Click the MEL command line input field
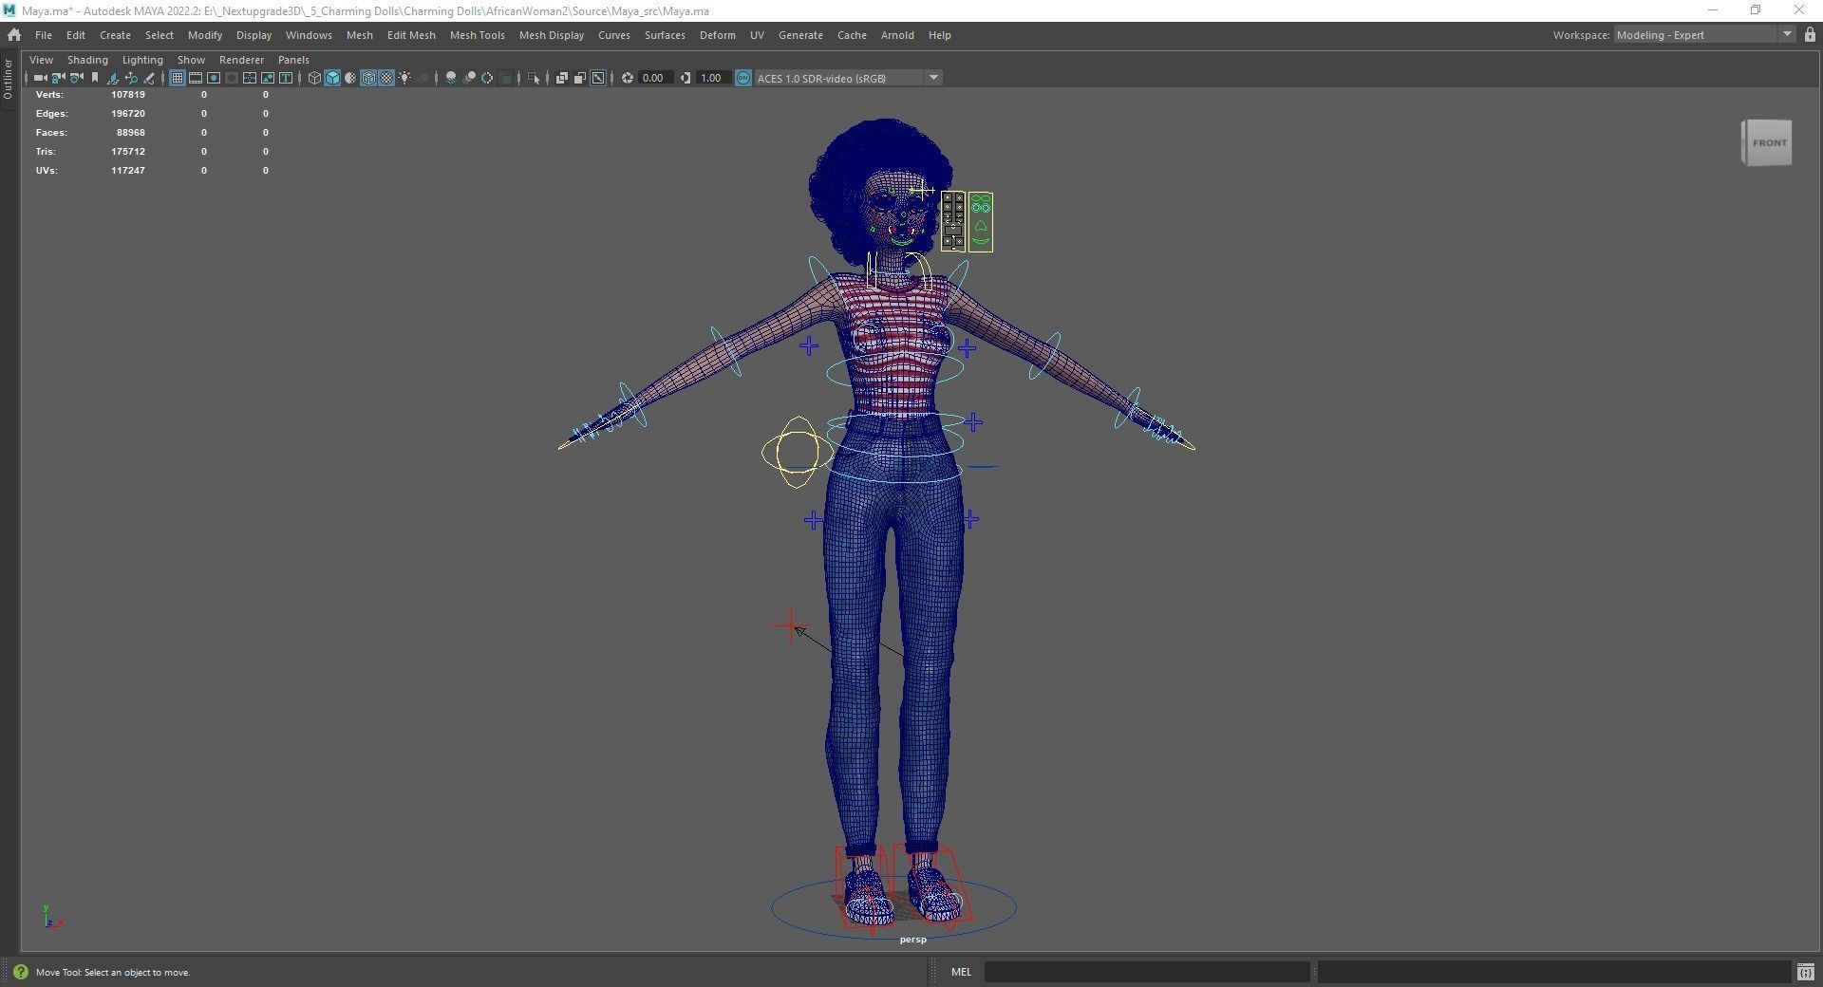The height and width of the screenshot is (987, 1823). click(x=1147, y=972)
